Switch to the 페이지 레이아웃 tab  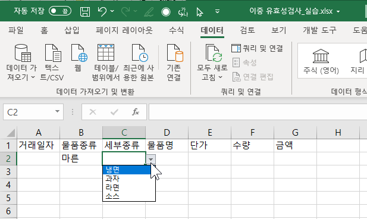(x=124, y=30)
